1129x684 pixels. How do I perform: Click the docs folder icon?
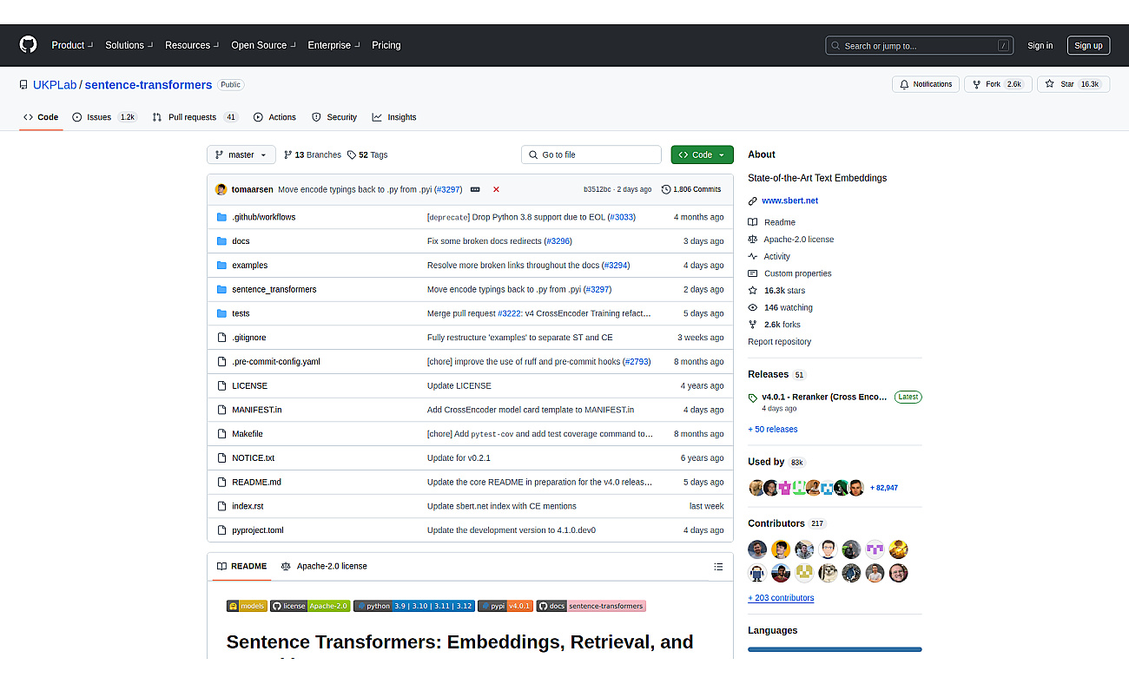(222, 241)
